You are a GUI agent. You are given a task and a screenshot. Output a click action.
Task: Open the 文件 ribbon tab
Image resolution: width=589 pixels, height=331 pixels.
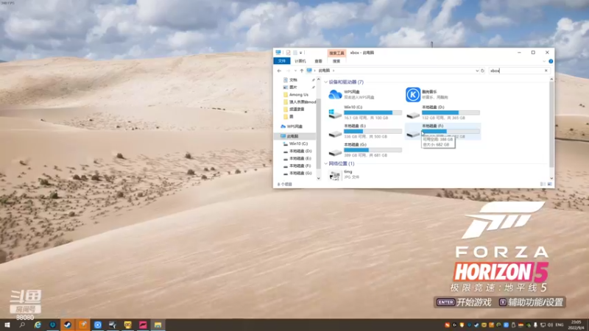click(282, 61)
